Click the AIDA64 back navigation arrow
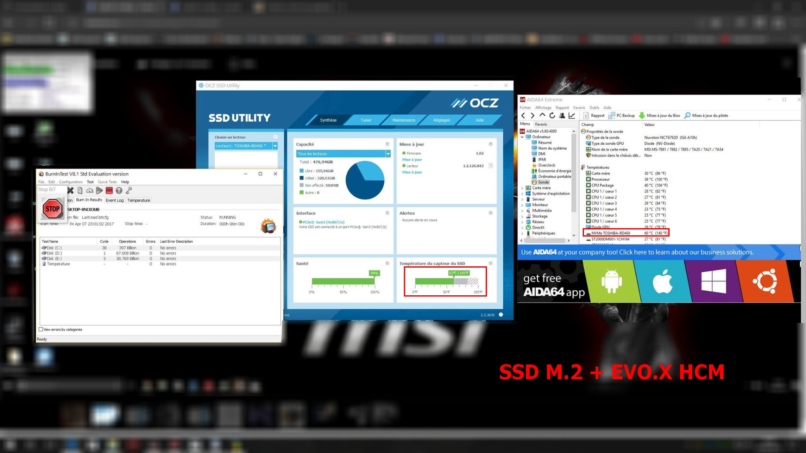Screen dimensions: 806x453 pos(523,115)
